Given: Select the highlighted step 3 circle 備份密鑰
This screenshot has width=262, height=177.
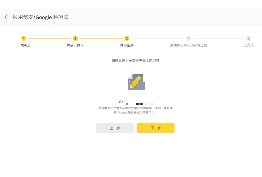Looking at the screenshot, I should point(126,38).
